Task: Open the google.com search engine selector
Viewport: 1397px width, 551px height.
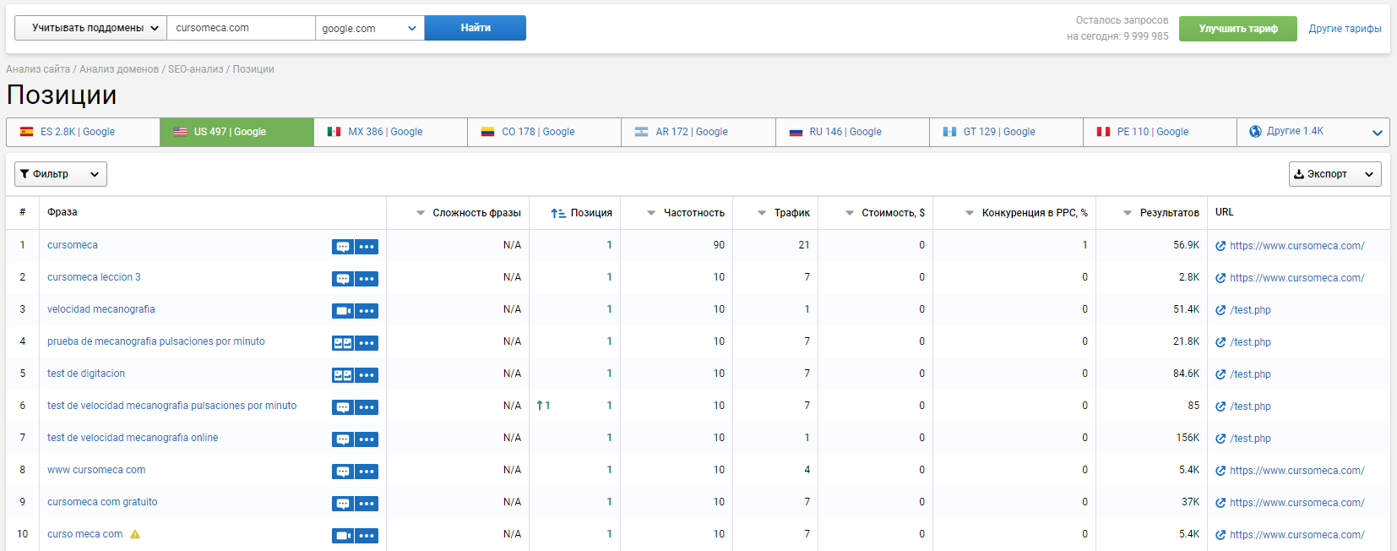Action: click(369, 28)
